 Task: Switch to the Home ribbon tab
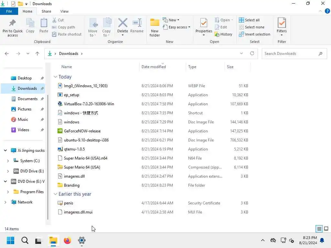(x=27, y=11)
